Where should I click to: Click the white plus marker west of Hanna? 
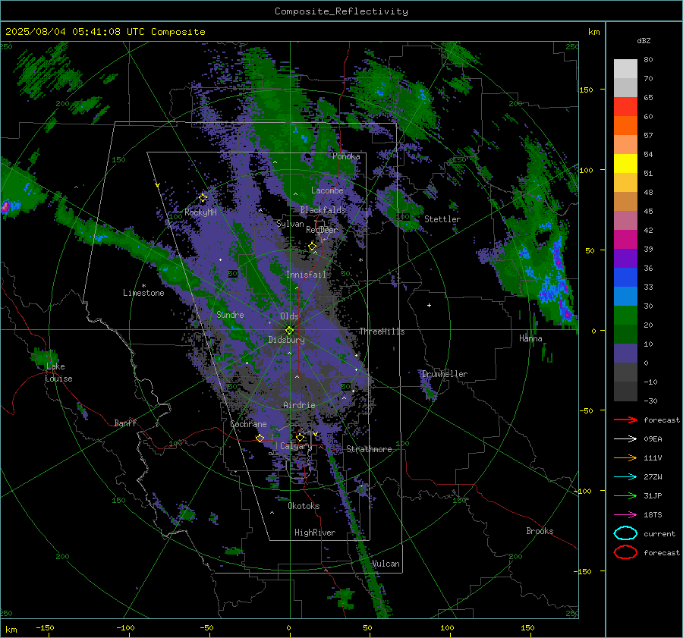pos(429,305)
